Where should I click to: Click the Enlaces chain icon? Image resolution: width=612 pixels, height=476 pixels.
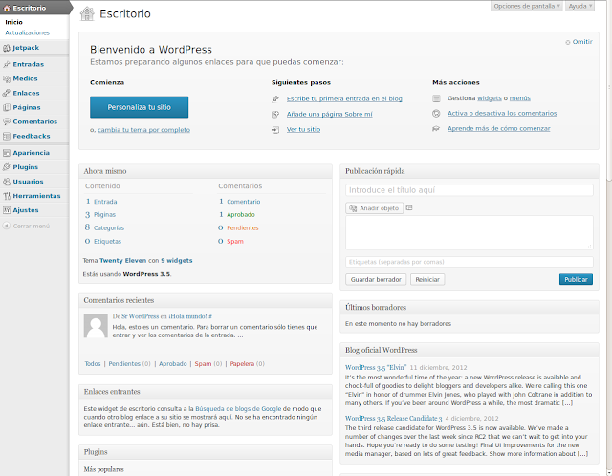pos(7,94)
